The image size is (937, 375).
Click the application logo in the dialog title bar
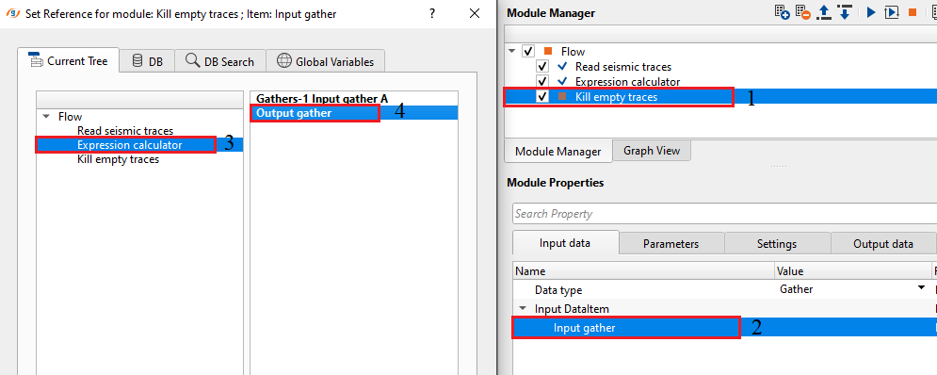(x=13, y=13)
